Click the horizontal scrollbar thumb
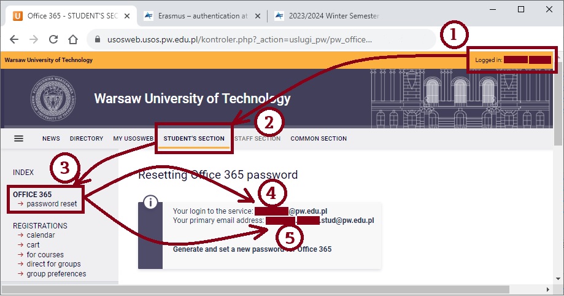The height and width of the screenshot is (296, 564). tap(255, 289)
